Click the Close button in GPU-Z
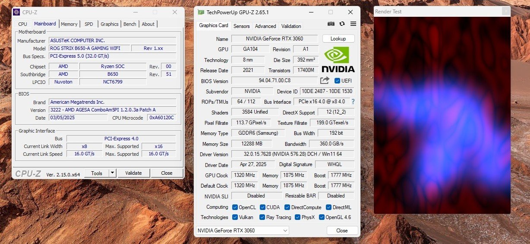Viewport: 530px width, 244px height. tap(342, 230)
